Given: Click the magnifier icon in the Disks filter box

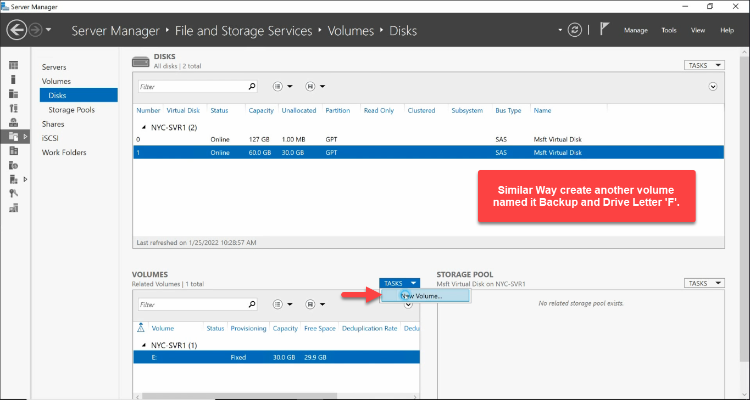Looking at the screenshot, I should (252, 86).
